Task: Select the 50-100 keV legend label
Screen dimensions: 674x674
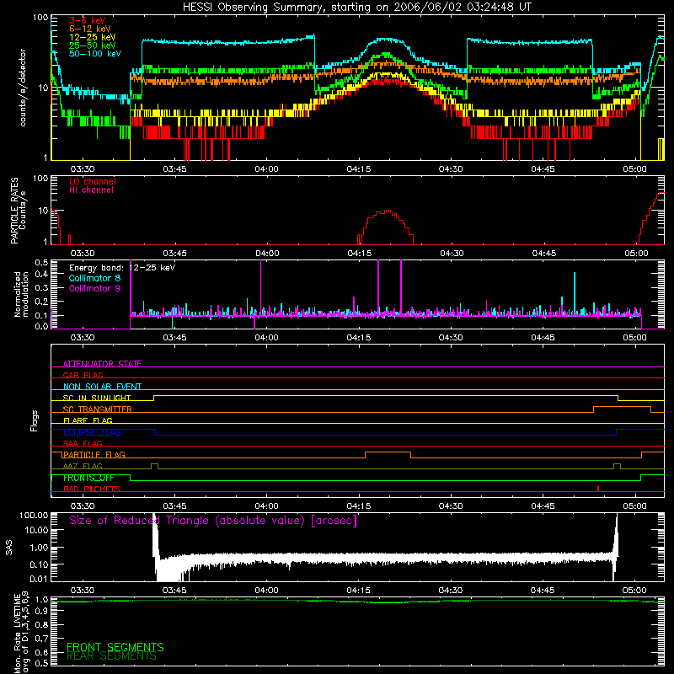Action: coord(95,54)
